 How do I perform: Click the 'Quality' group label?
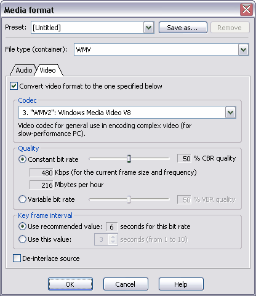(28, 148)
